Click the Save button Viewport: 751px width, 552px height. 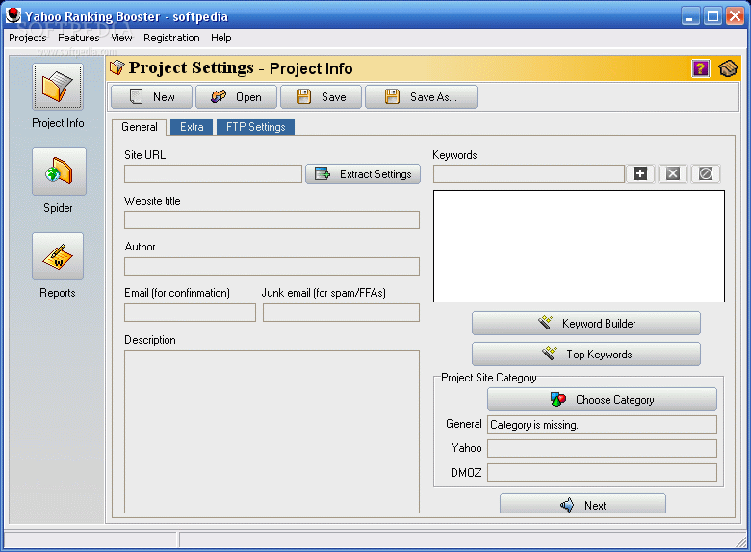click(x=321, y=97)
